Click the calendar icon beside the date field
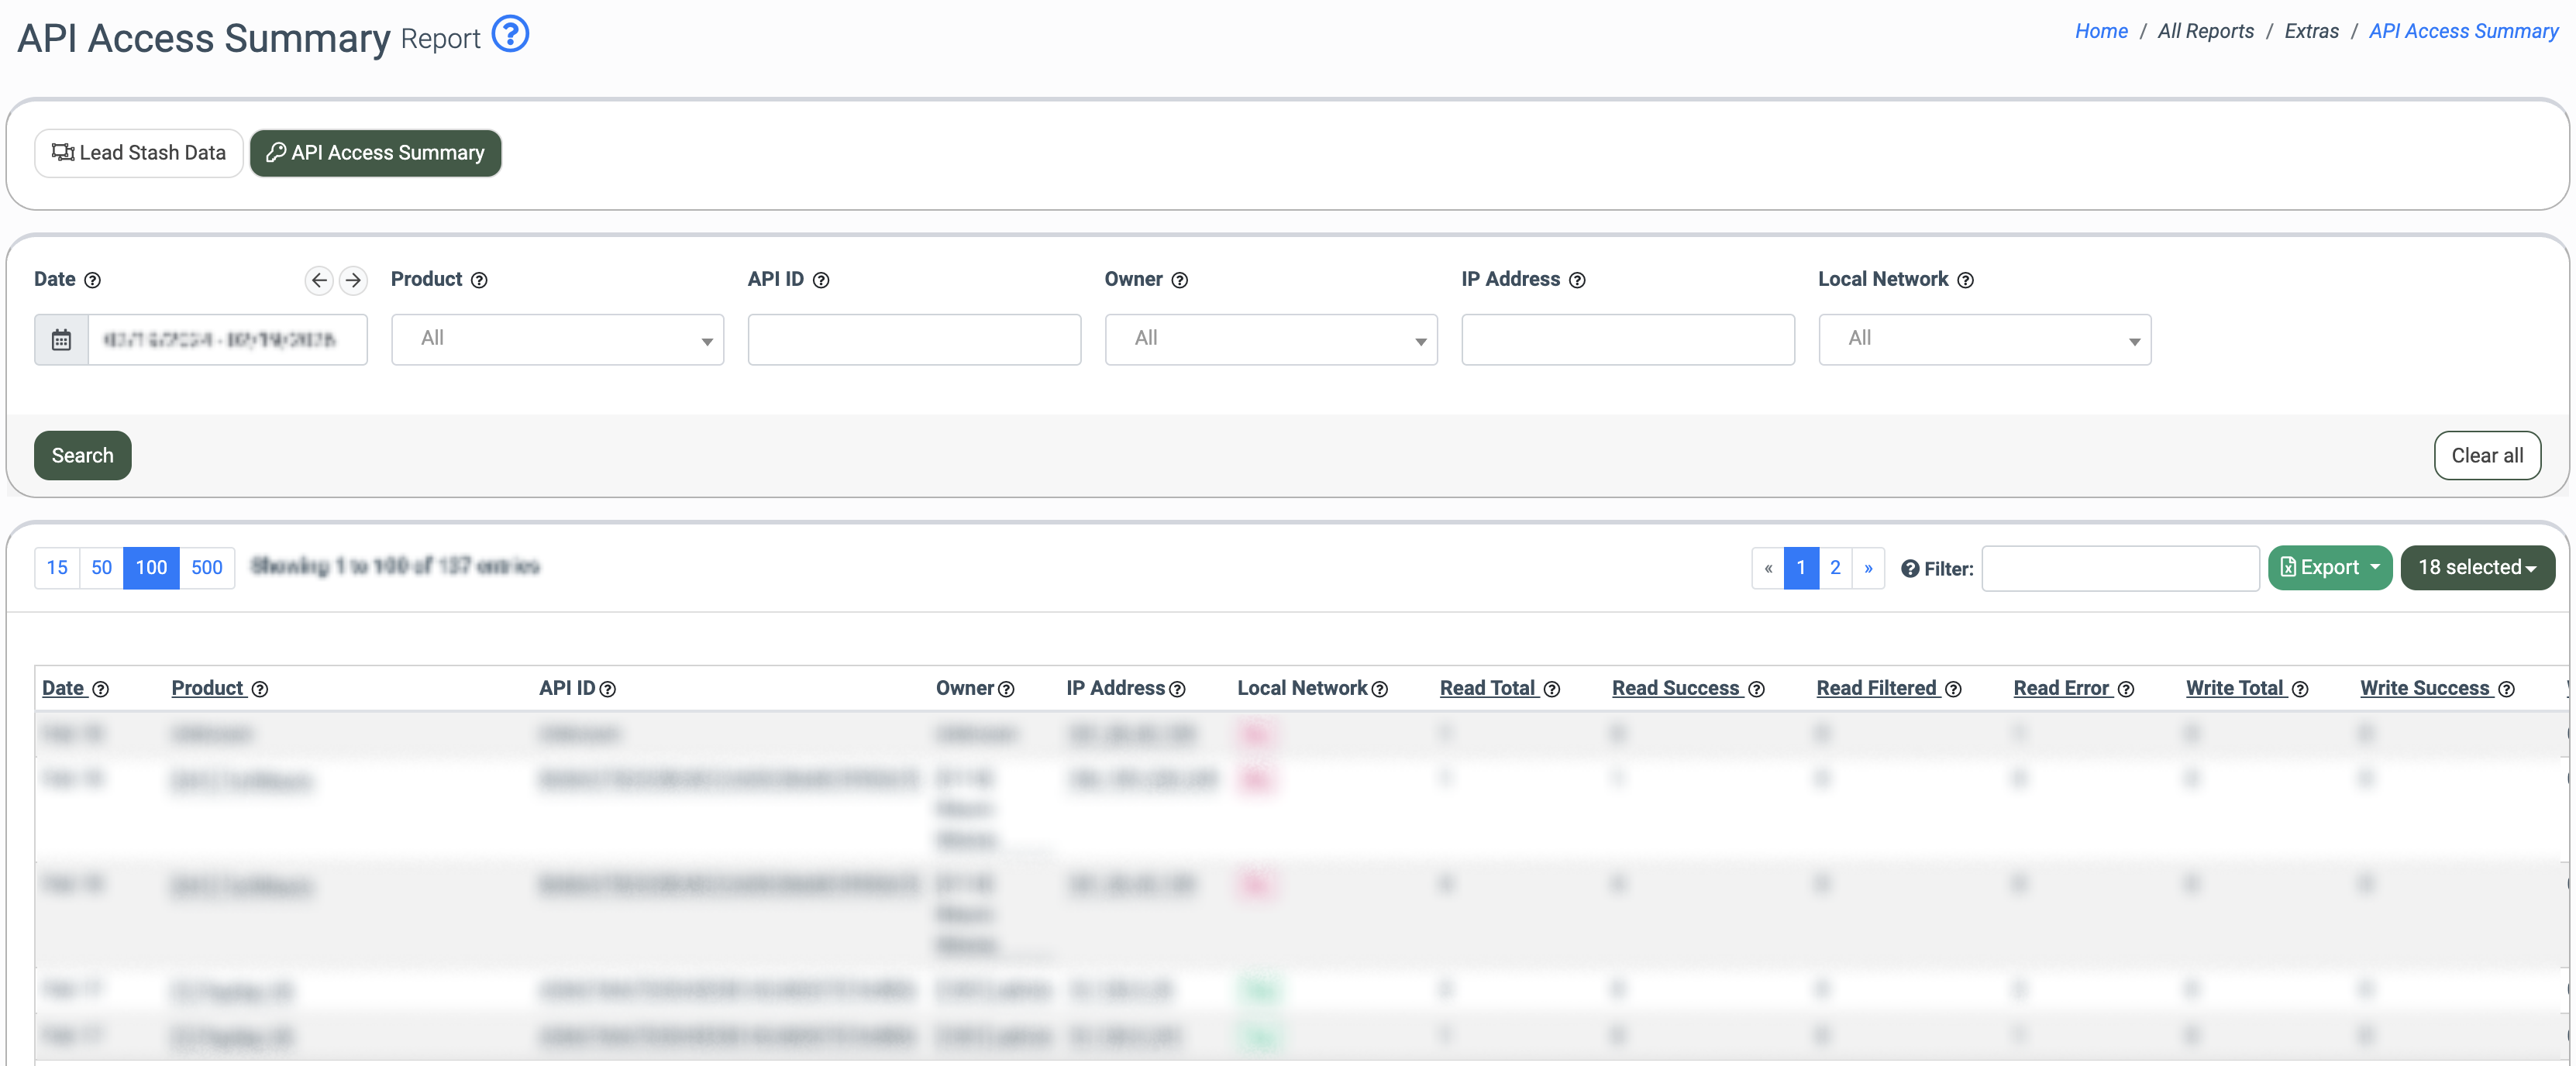Screen dimensions: 2576x1066 pyautogui.click(x=61, y=340)
